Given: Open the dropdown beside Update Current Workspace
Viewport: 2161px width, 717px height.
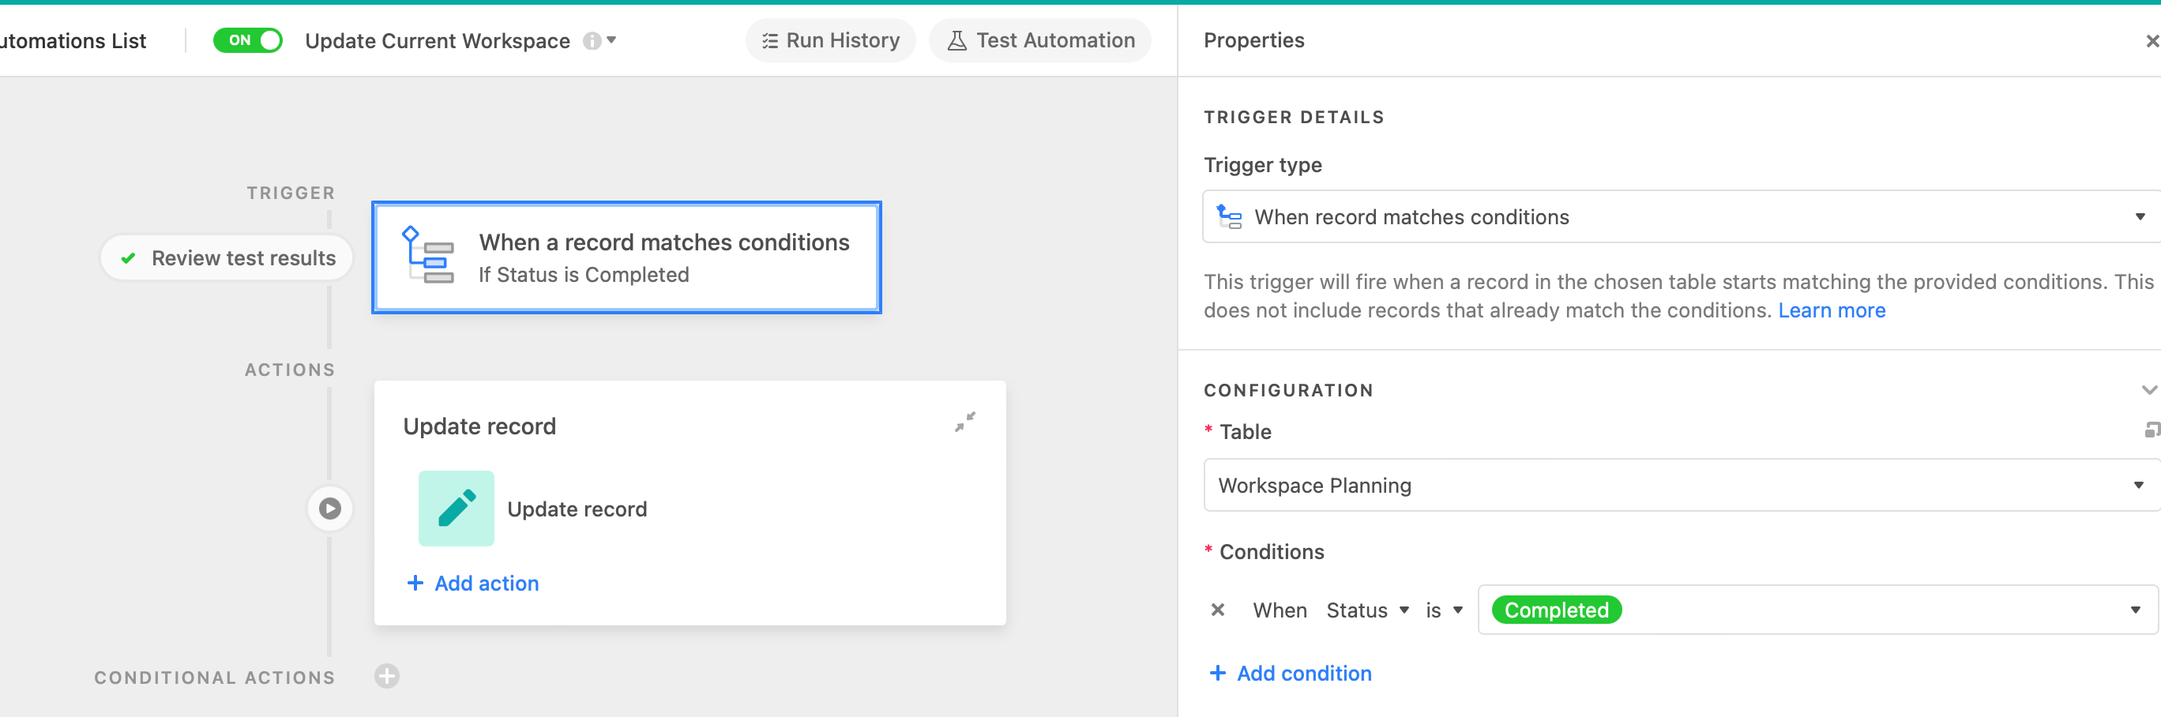Looking at the screenshot, I should click(x=612, y=40).
